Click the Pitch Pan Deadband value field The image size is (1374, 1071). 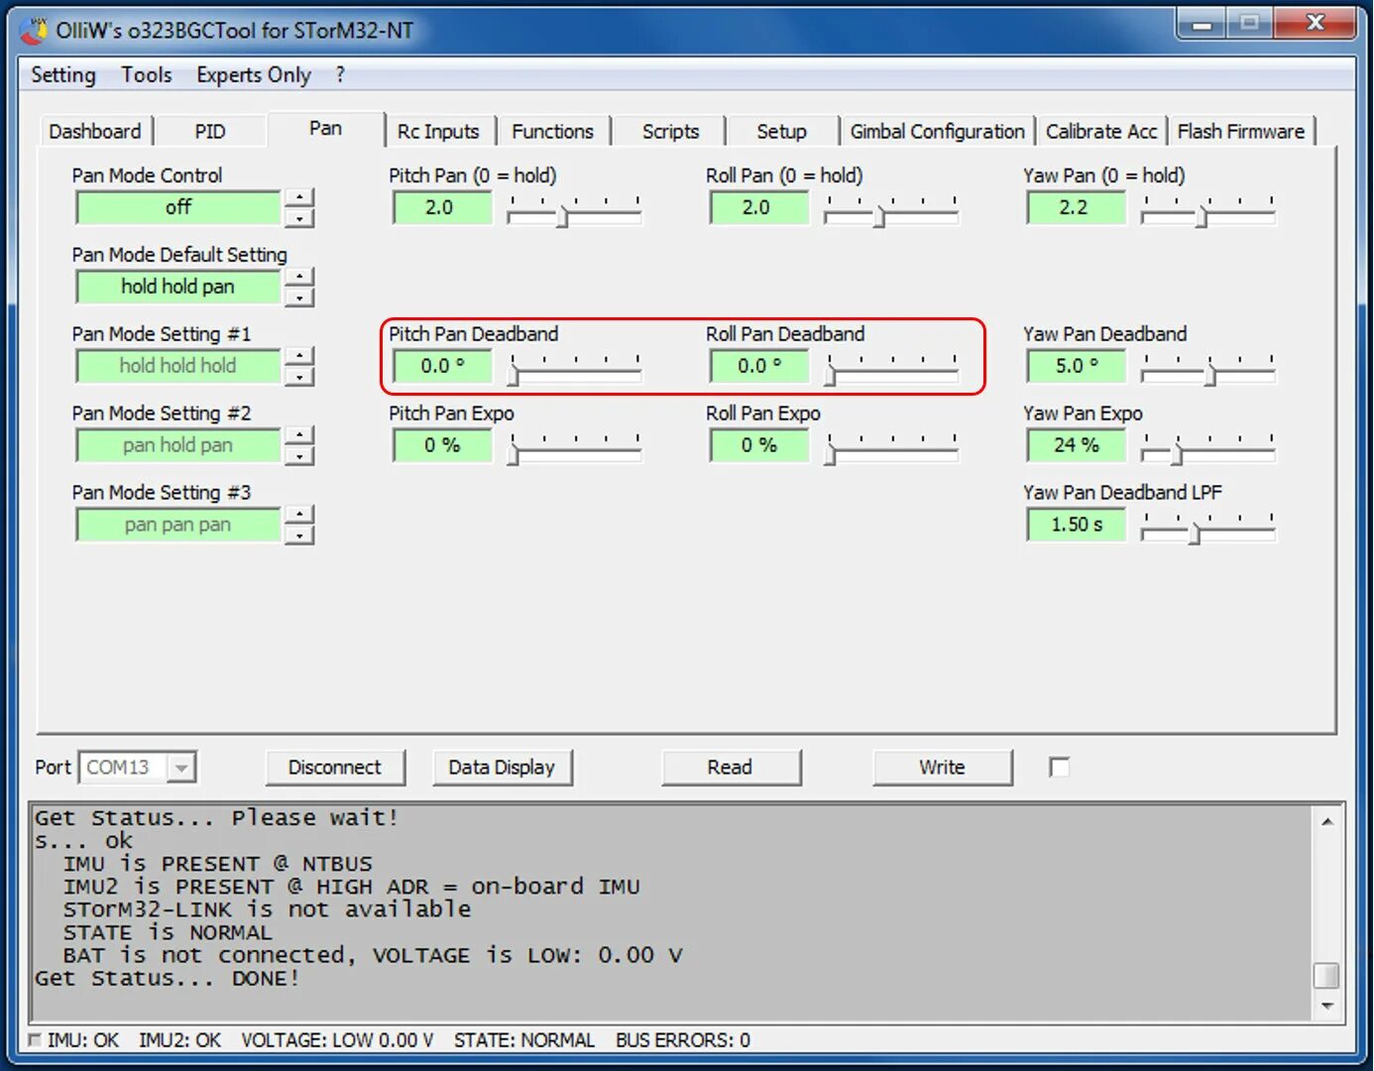441,366
